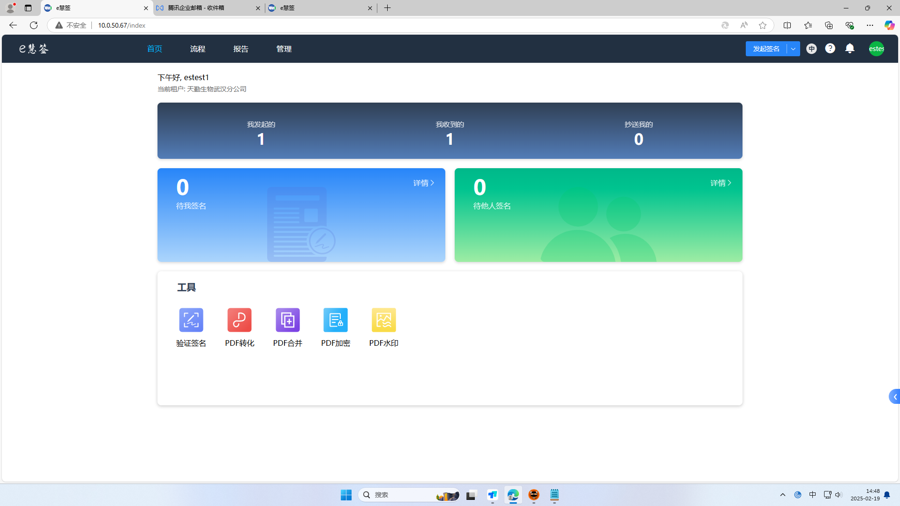Open the 验证签名 verify signature tool
This screenshot has width=900, height=506.
(191, 320)
